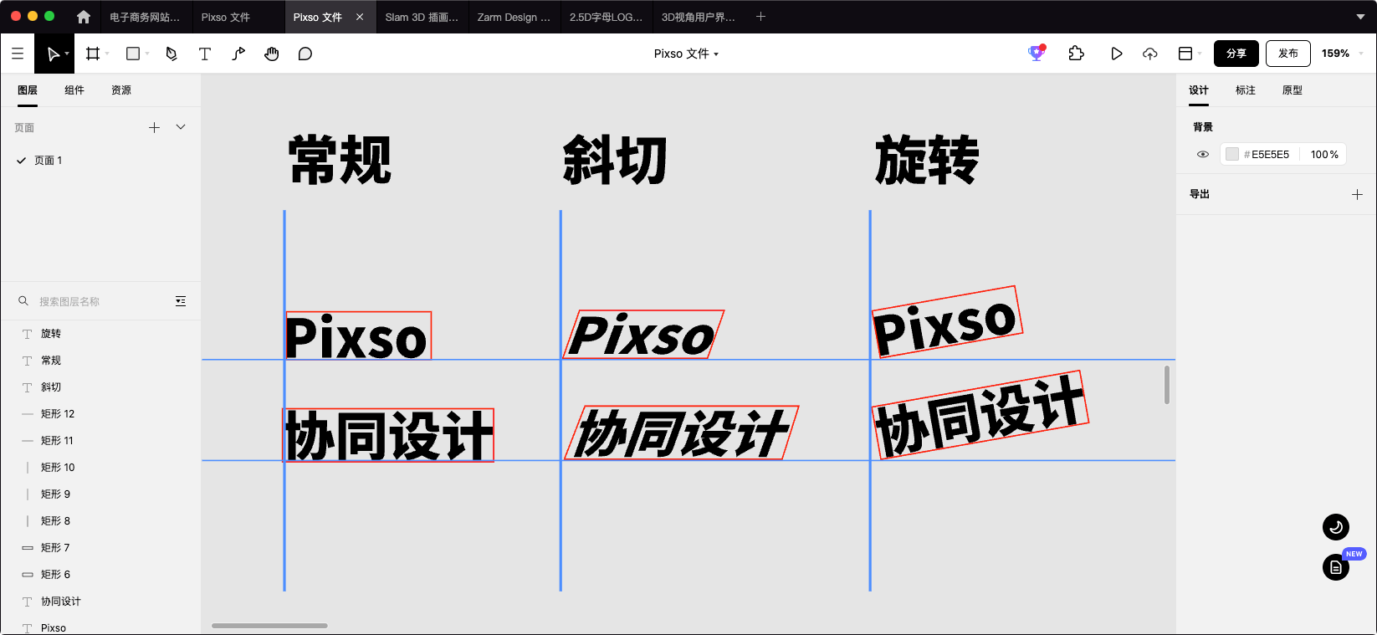The height and width of the screenshot is (635, 1377).
Task: Click the layout panel icon
Action: pyautogui.click(x=1185, y=54)
